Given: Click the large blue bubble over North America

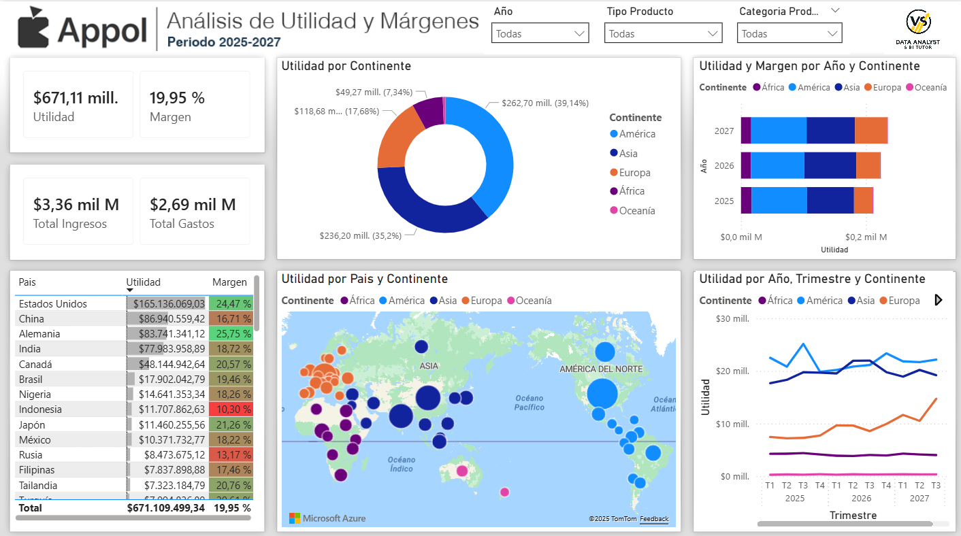Looking at the screenshot, I should click(x=604, y=394).
